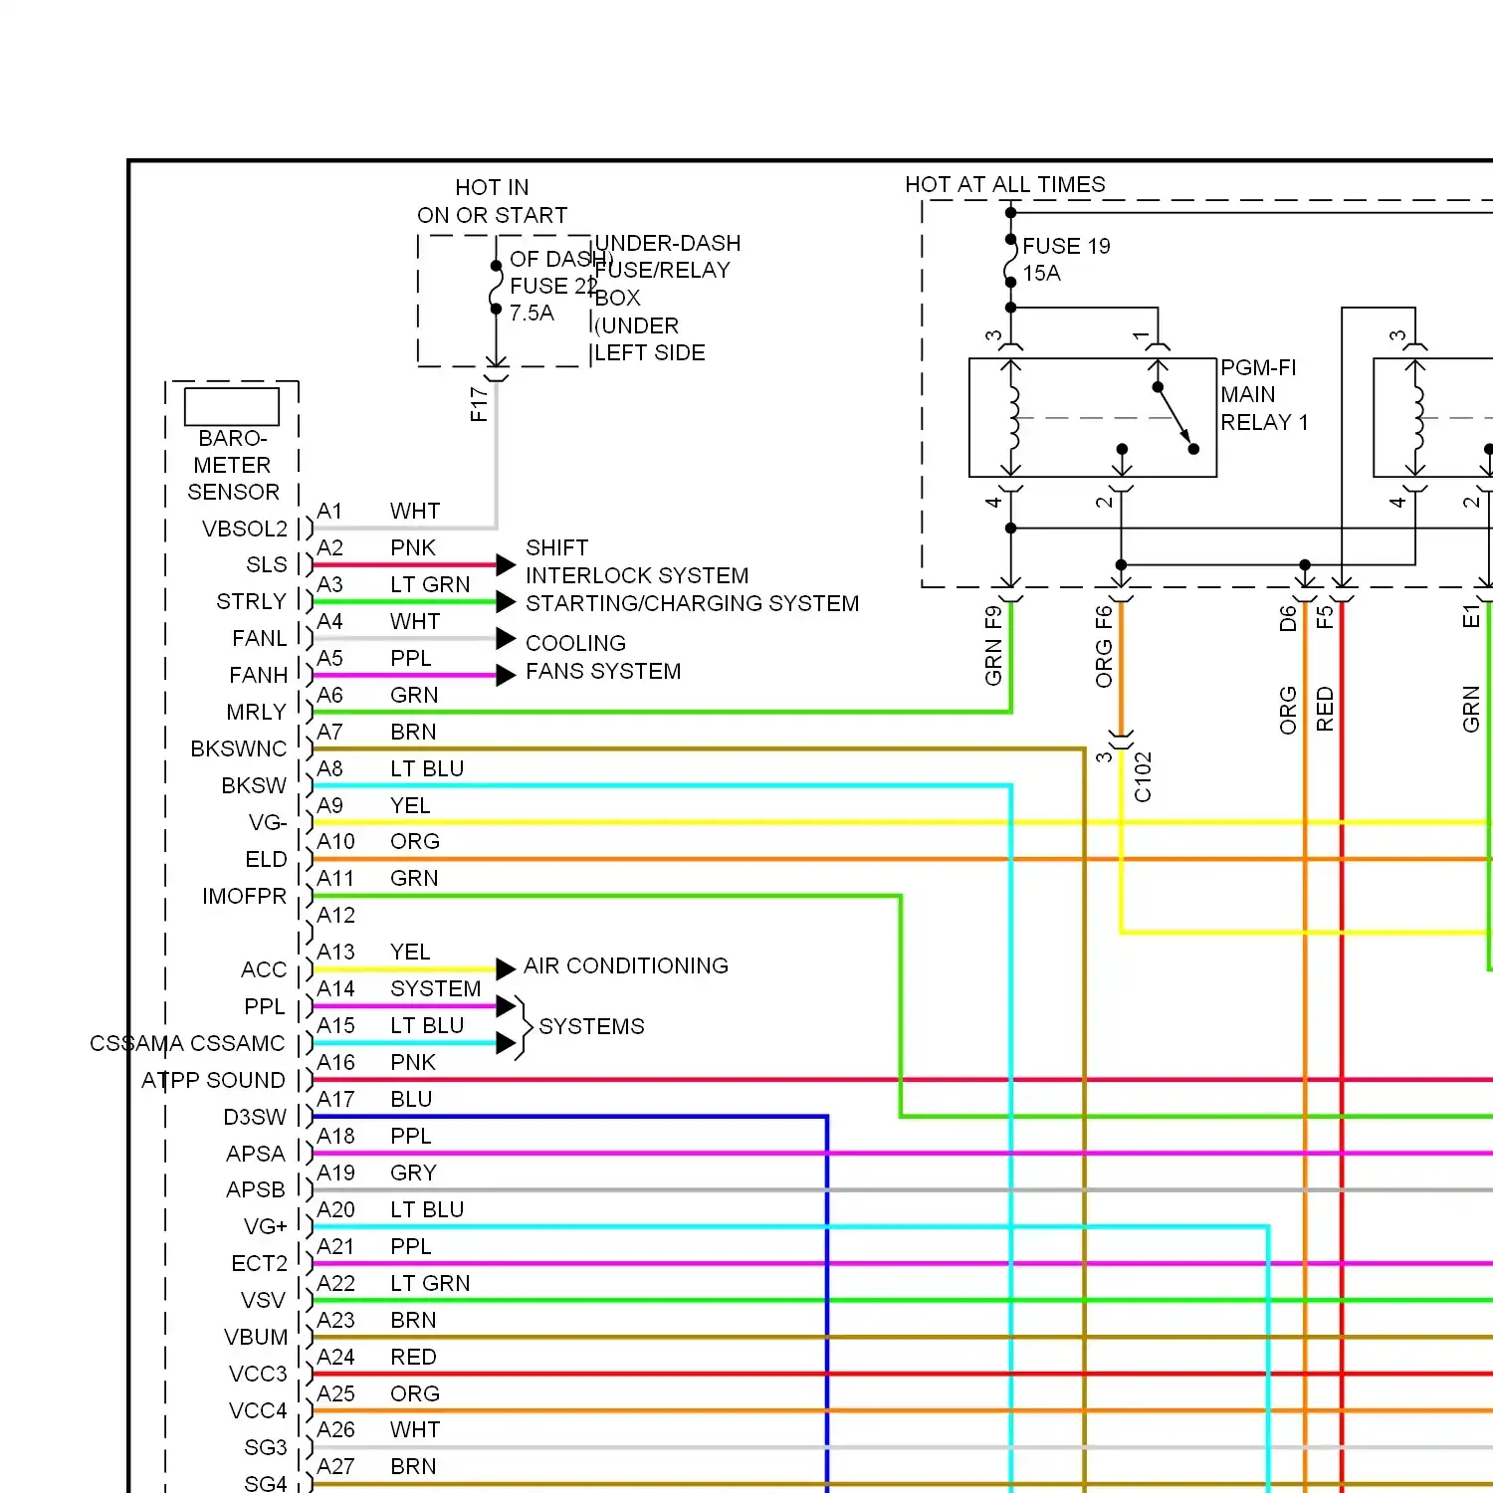Select the MRLY signal name
This screenshot has width=1493, height=1493.
pos(256,712)
